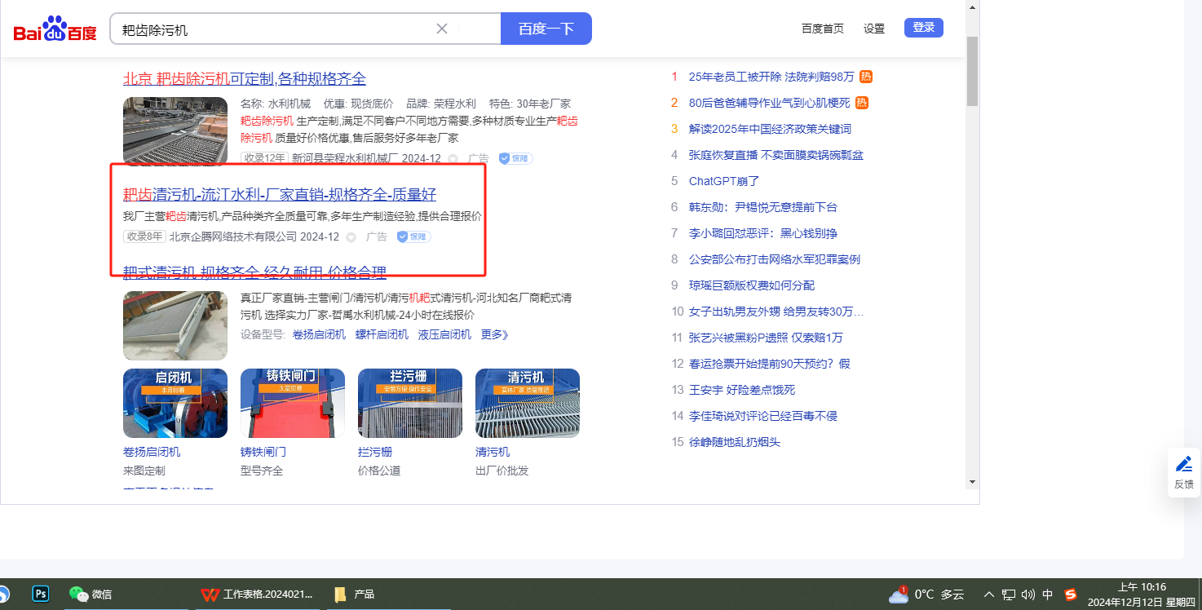Open the 液压启闭机 equipment model link
1202x610 pixels.
click(x=444, y=334)
